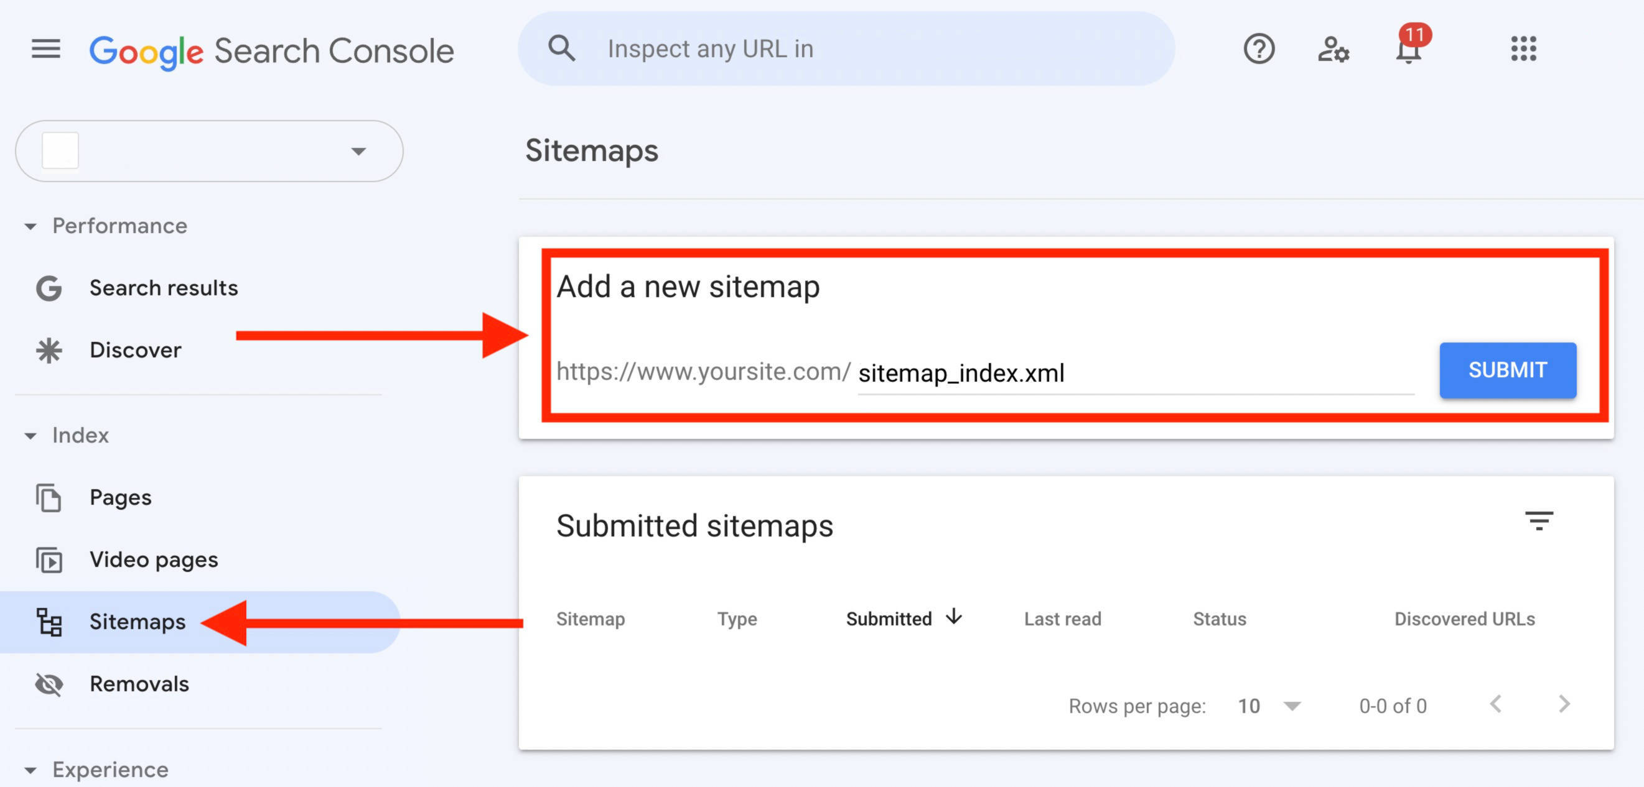Expand the Experience section

click(x=30, y=770)
